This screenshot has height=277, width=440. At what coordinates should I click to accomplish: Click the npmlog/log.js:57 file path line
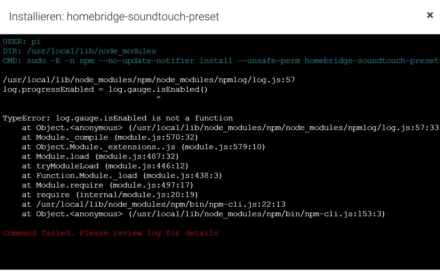point(149,80)
